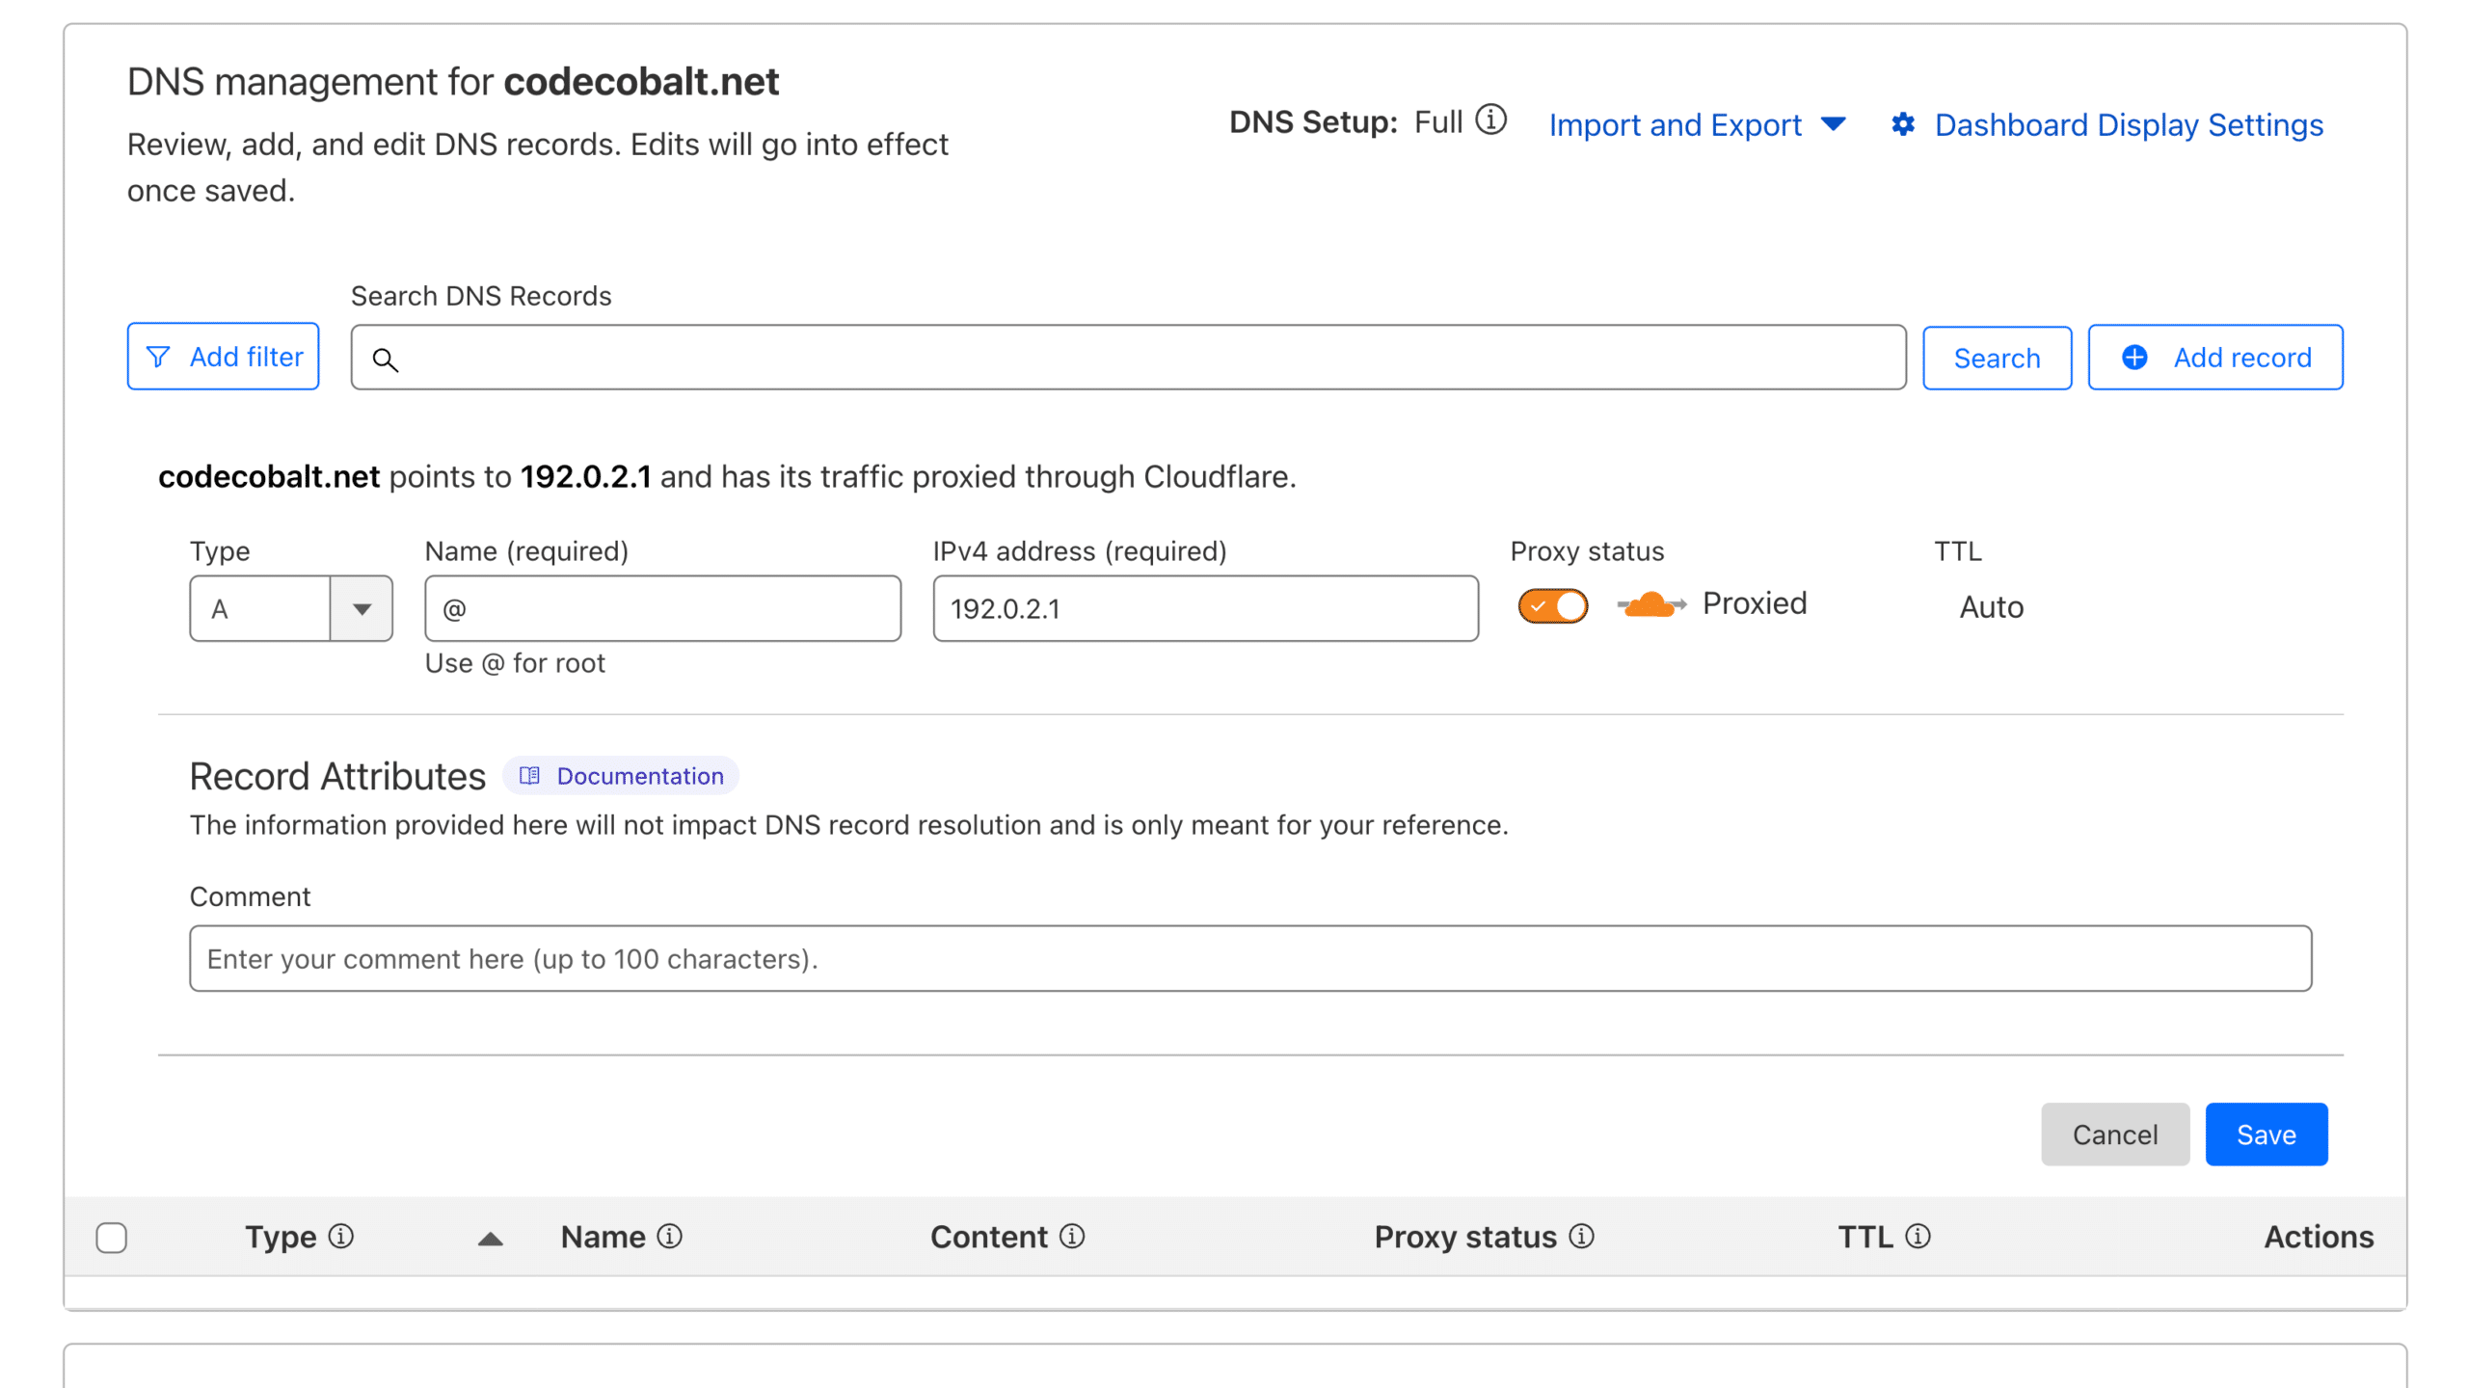This screenshot has height=1388, width=2468.
Task: Click the filter funnel icon on Add filter
Action: [x=159, y=357]
